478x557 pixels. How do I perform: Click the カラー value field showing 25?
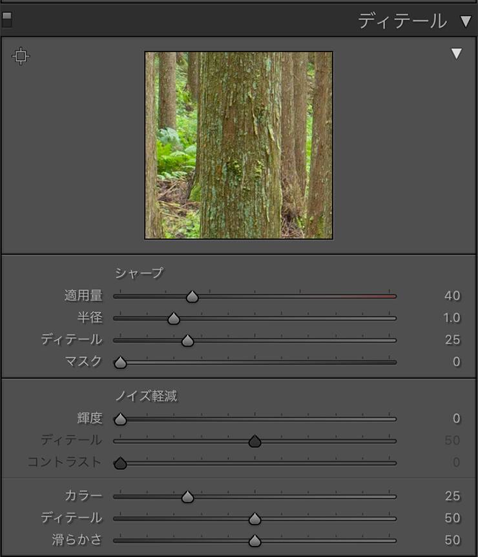(452, 496)
